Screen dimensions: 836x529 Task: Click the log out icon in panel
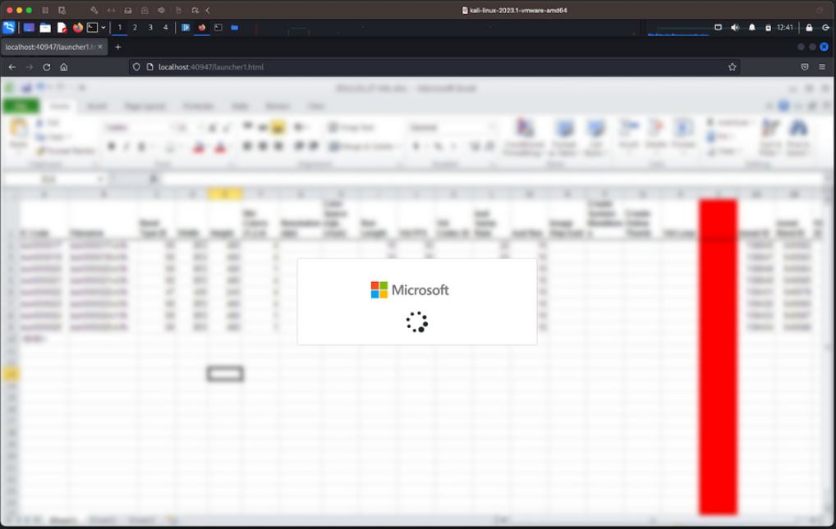tap(826, 27)
